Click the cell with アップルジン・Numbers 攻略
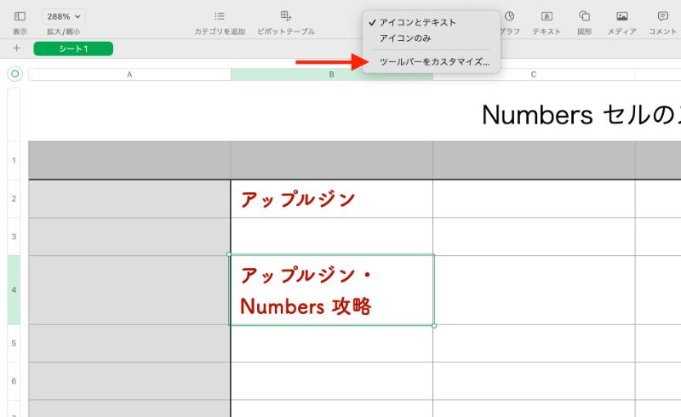Viewport: 681px width, 417px height. coord(331,289)
